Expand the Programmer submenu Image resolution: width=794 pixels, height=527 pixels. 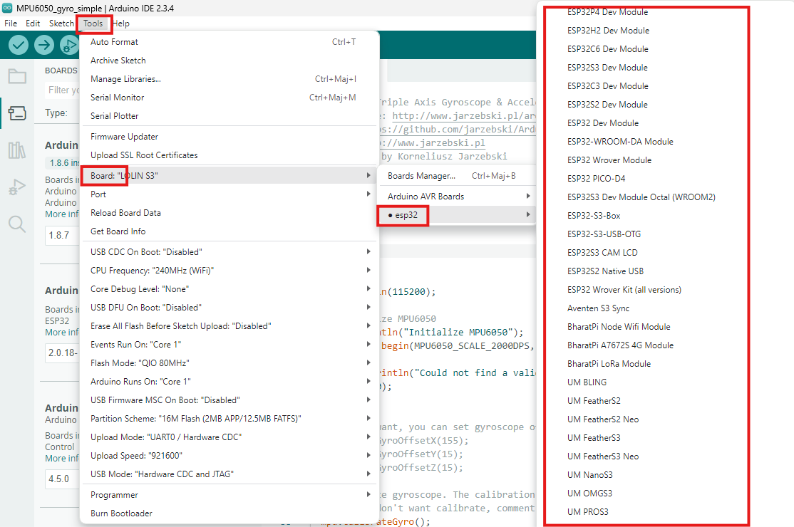pos(230,495)
